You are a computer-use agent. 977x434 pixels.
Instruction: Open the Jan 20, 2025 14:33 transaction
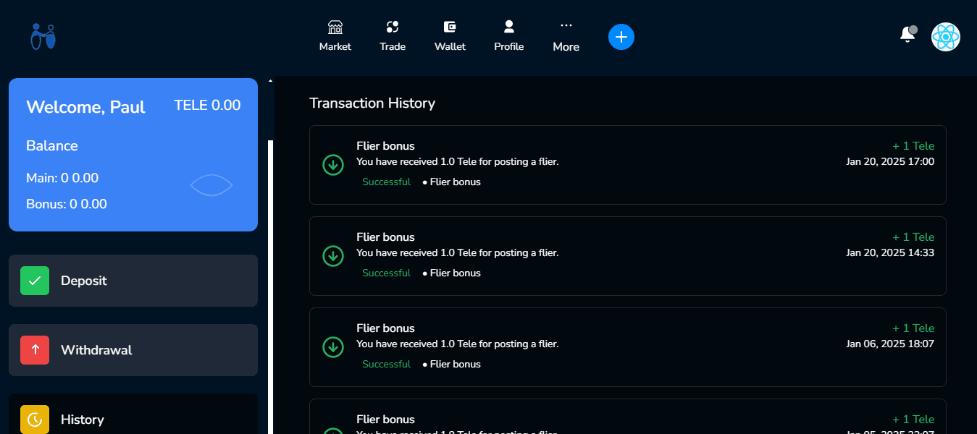click(628, 256)
